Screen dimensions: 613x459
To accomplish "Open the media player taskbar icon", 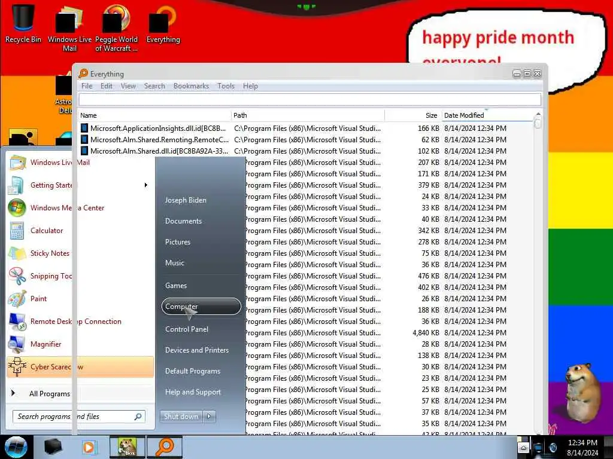I will [89, 447].
